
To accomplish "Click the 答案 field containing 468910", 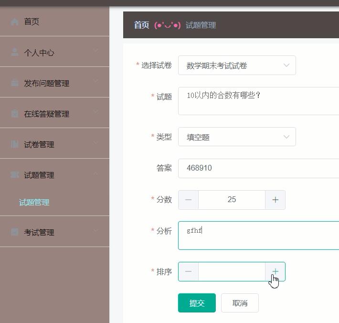I will coord(259,168).
